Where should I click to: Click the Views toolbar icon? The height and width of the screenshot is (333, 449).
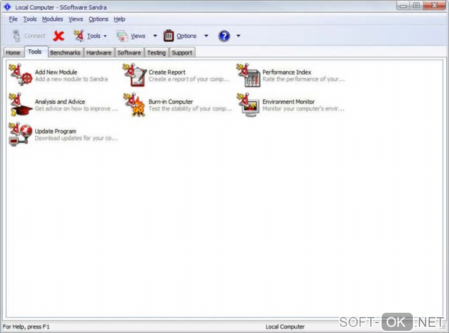click(x=122, y=36)
